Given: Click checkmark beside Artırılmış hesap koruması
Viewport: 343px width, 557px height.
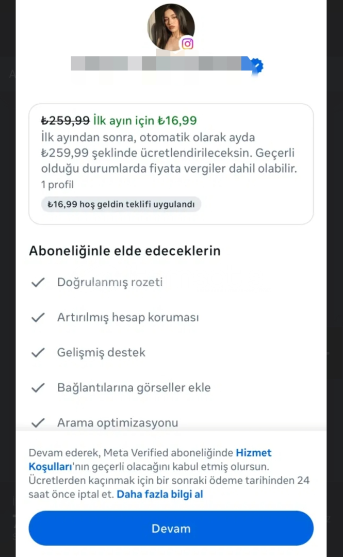Looking at the screenshot, I should click(38, 318).
